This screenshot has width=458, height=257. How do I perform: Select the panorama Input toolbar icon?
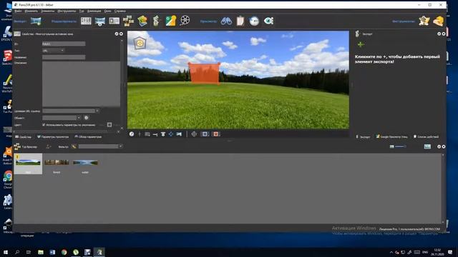(x=36, y=21)
